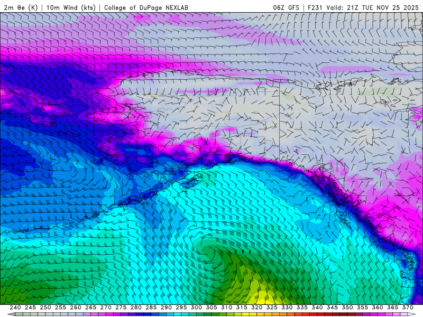The width and height of the screenshot is (423, 317).
Task: Click the 330 color scale label
Action: point(287,307)
